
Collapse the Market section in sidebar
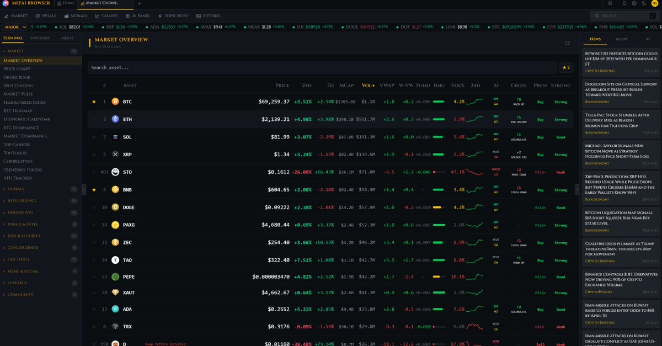pyautogui.click(x=41, y=51)
